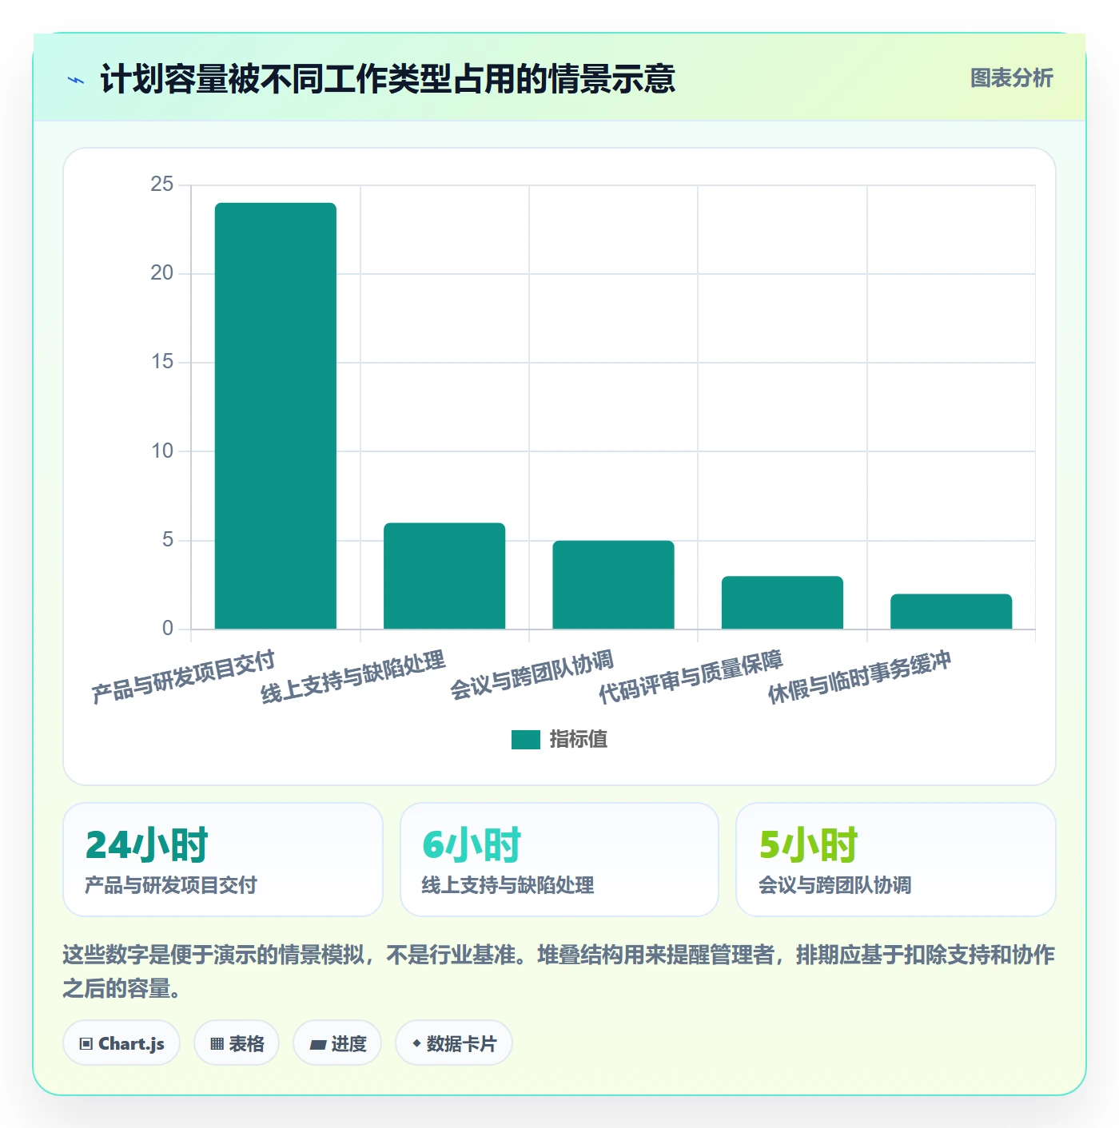Click the 产品与研发项目交付 axis label
Screen dimensions: 1119x1128
183,677
